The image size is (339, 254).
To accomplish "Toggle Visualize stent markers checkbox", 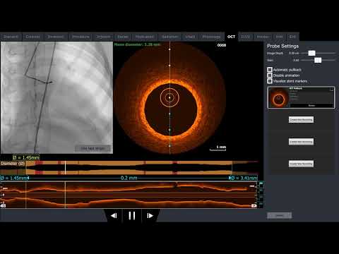I will [x=270, y=81].
